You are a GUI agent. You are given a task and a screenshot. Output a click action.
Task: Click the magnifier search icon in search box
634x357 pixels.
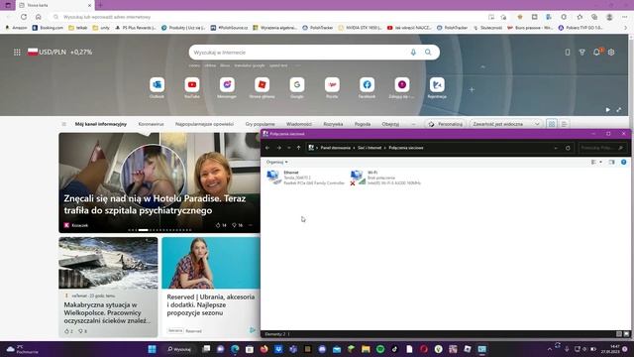coord(428,53)
